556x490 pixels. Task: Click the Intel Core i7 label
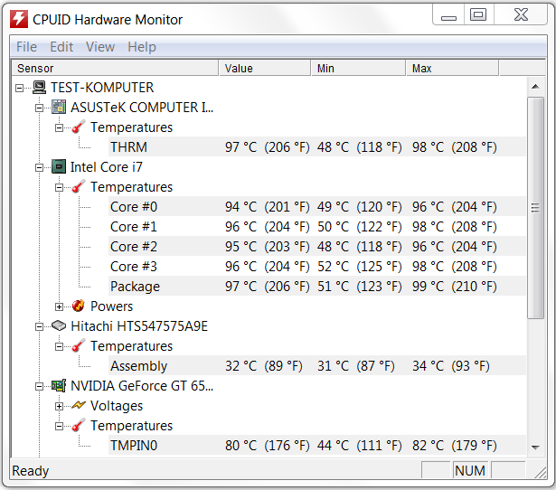pos(107,166)
